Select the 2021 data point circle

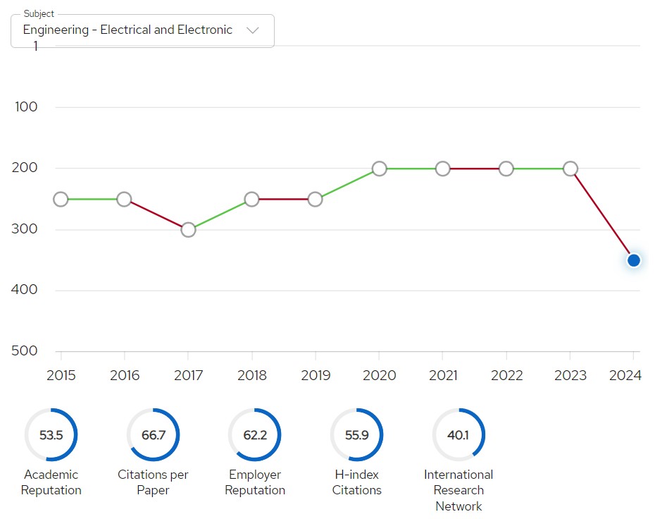coord(443,169)
